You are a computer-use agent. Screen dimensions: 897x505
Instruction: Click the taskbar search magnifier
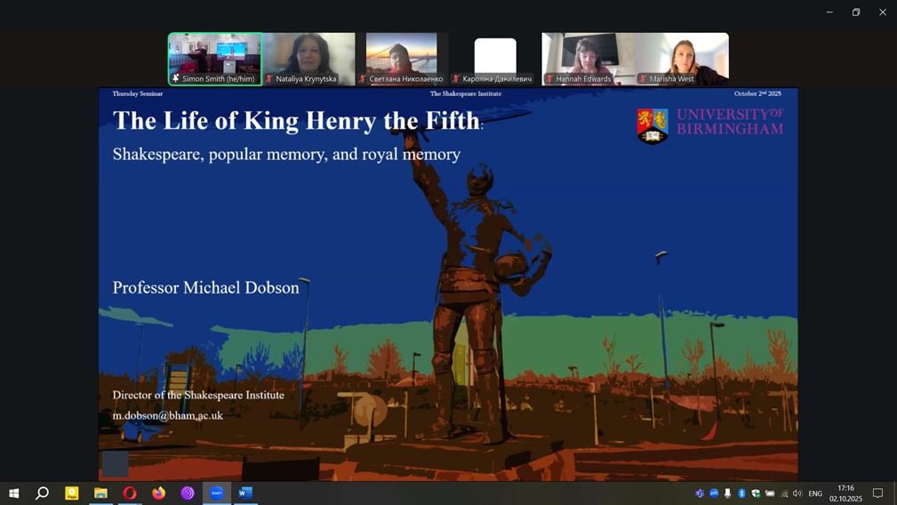pyautogui.click(x=42, y=493)
